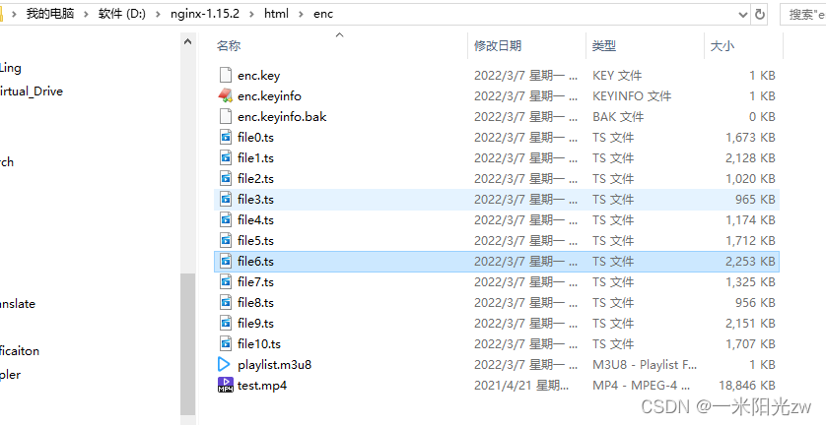Select the enc.key blank file icon
The width and height of the screenshot is (826, 425).
pyautogui.click(x=226, y=75)
